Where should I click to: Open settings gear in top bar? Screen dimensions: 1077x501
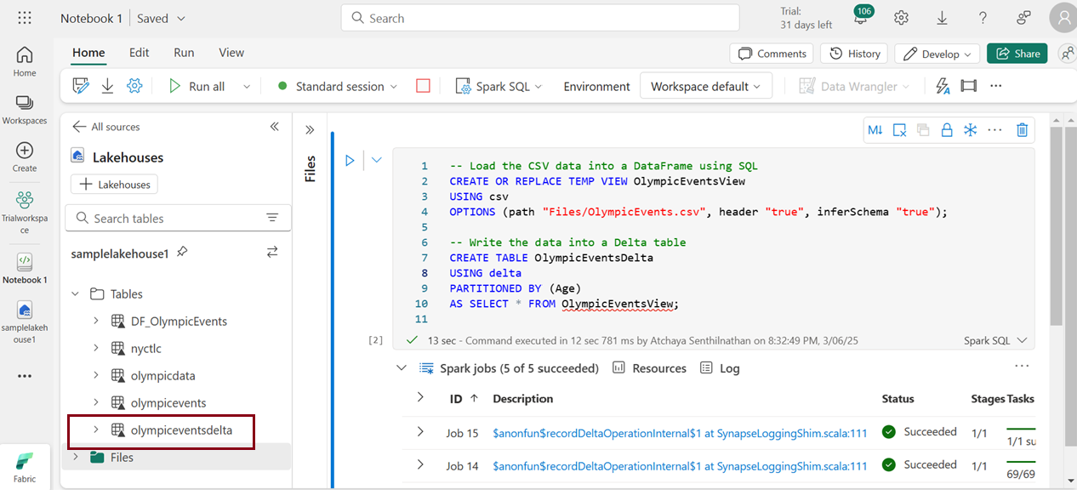point(902,19)
